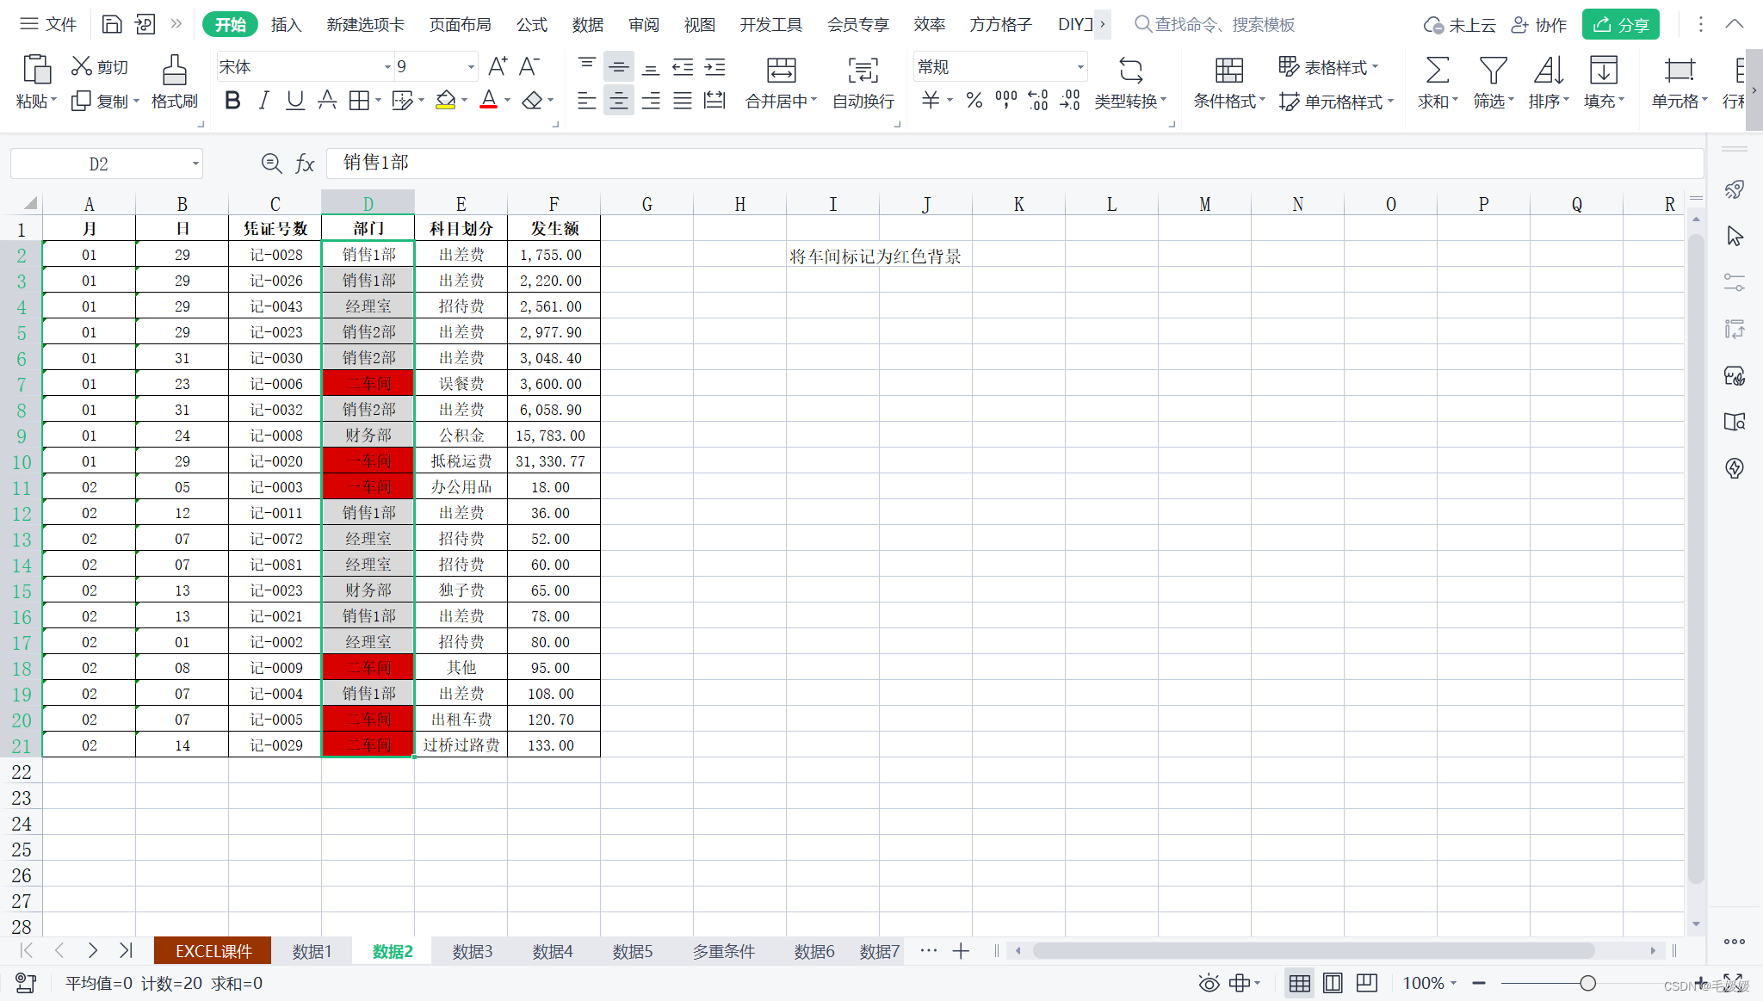Screen dimensions: 1763x1001
Task: Click the Filter (筛选) funnel icon
Action: click(1493, 71)
